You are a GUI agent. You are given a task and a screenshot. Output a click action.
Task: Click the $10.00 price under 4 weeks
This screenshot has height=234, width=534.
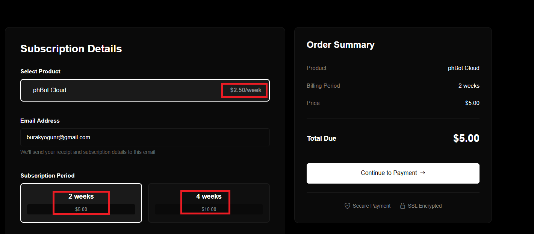coord(209,209)
